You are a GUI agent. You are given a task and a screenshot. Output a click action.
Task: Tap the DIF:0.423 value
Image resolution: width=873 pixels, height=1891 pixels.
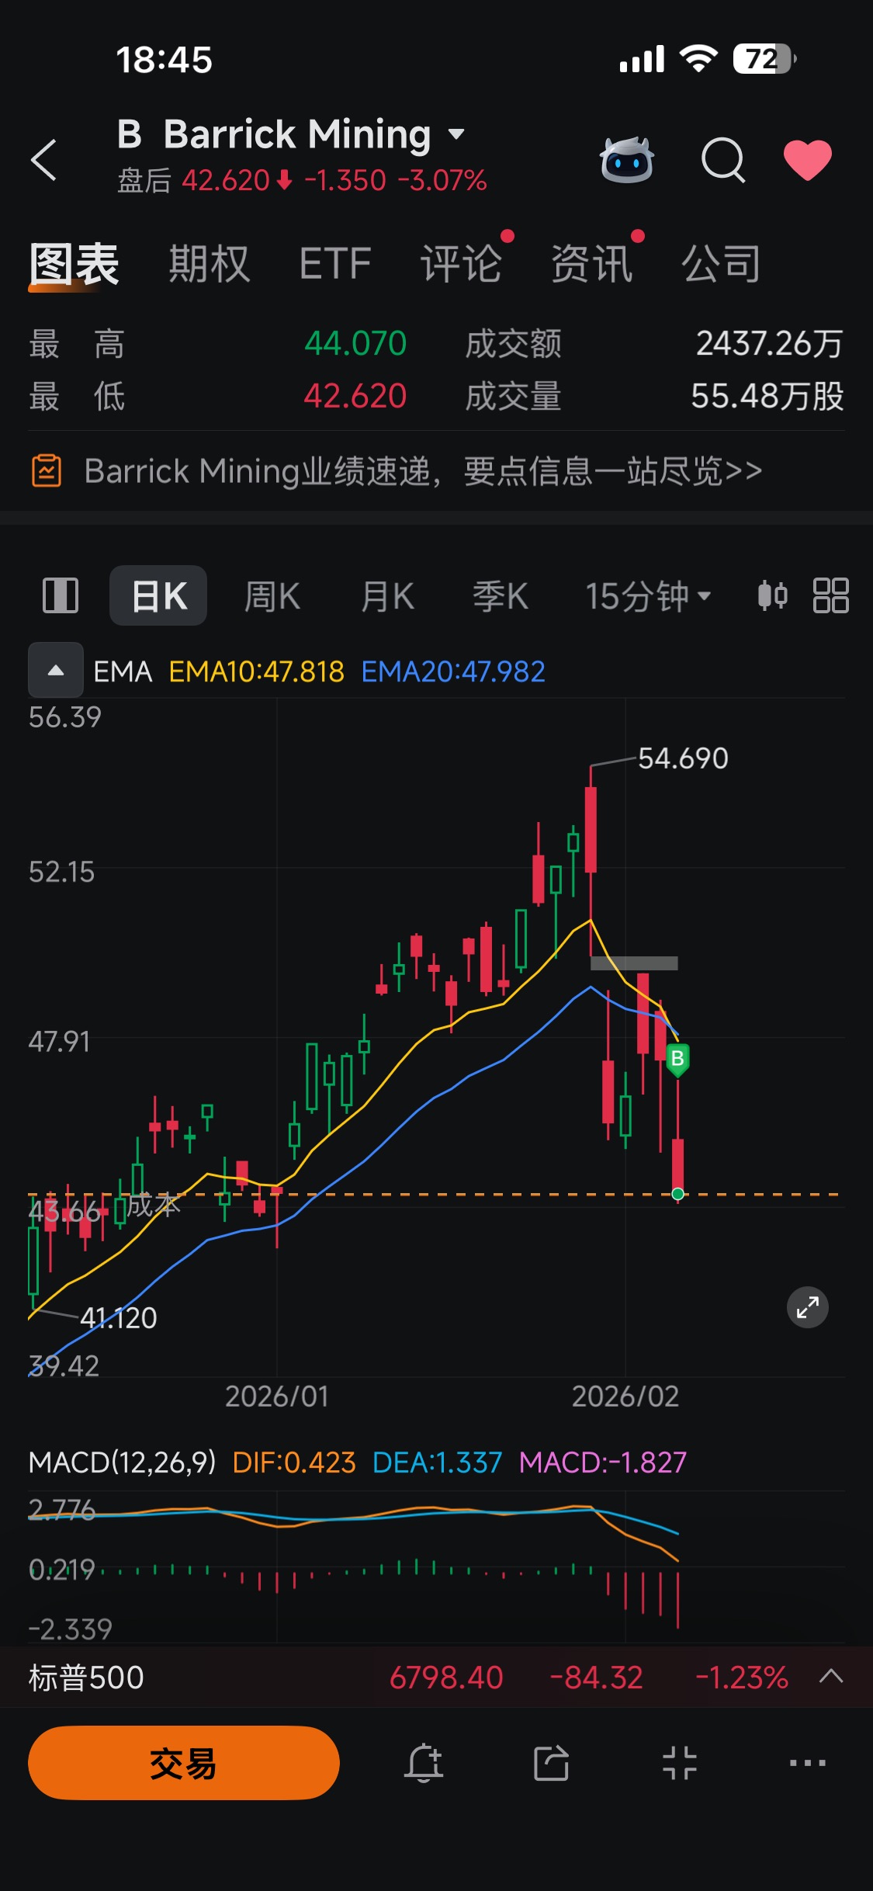[x=294, y=1463]
